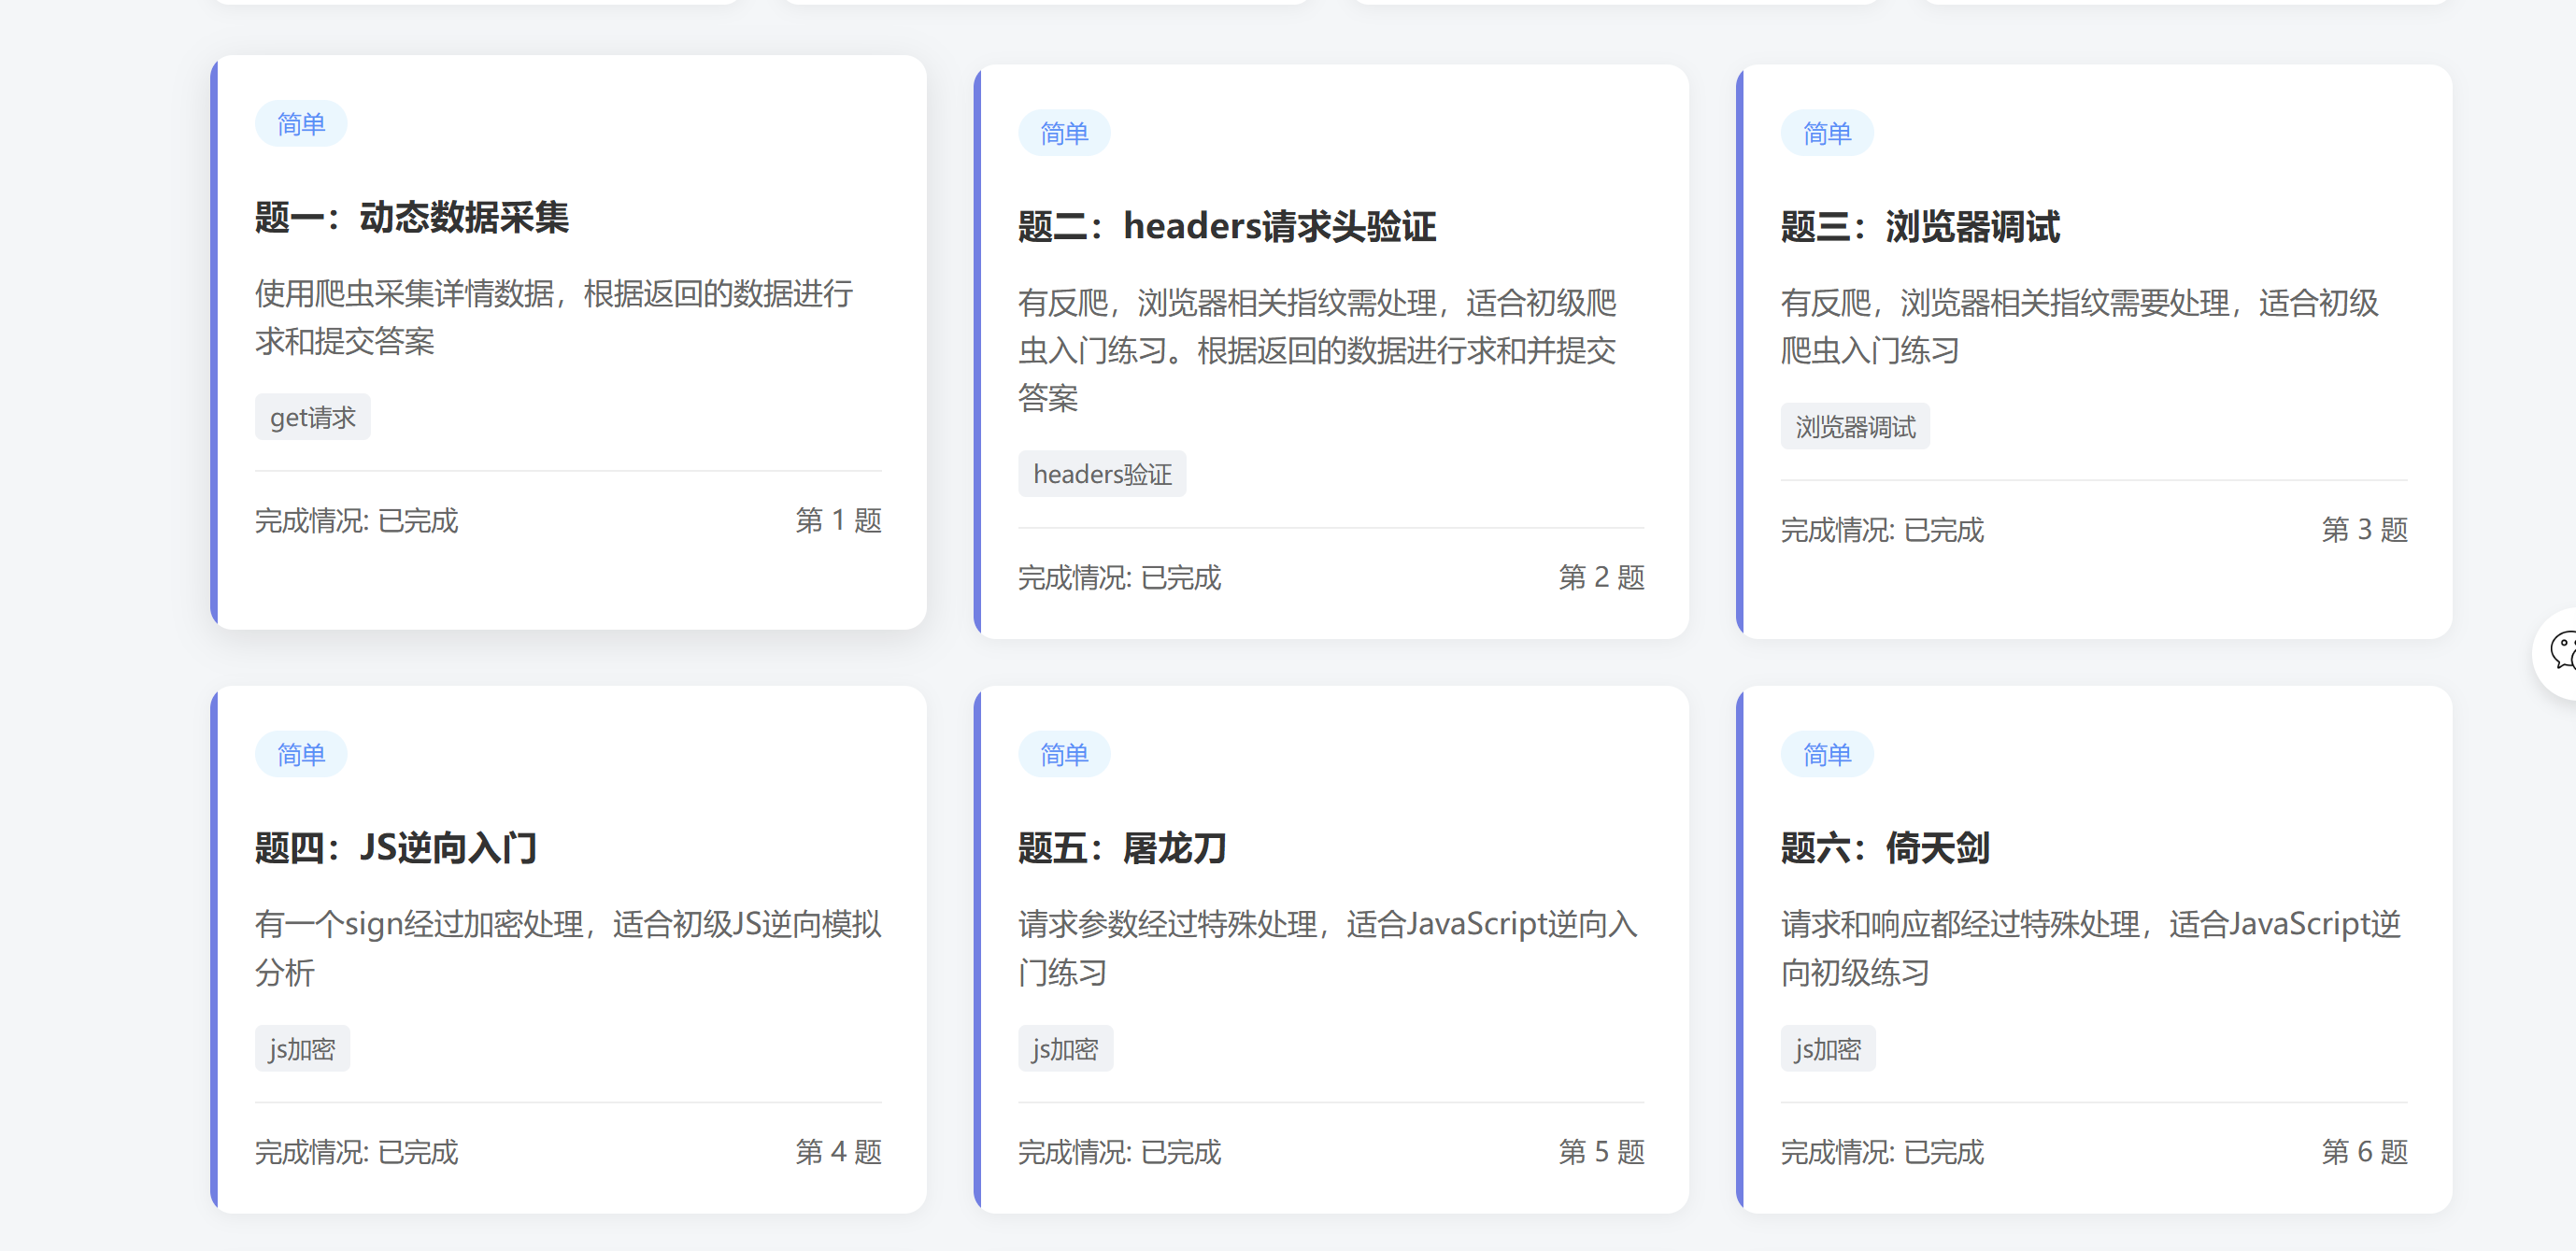Click 简单 badge on 屠龙刀 card

click(1063, 754)
